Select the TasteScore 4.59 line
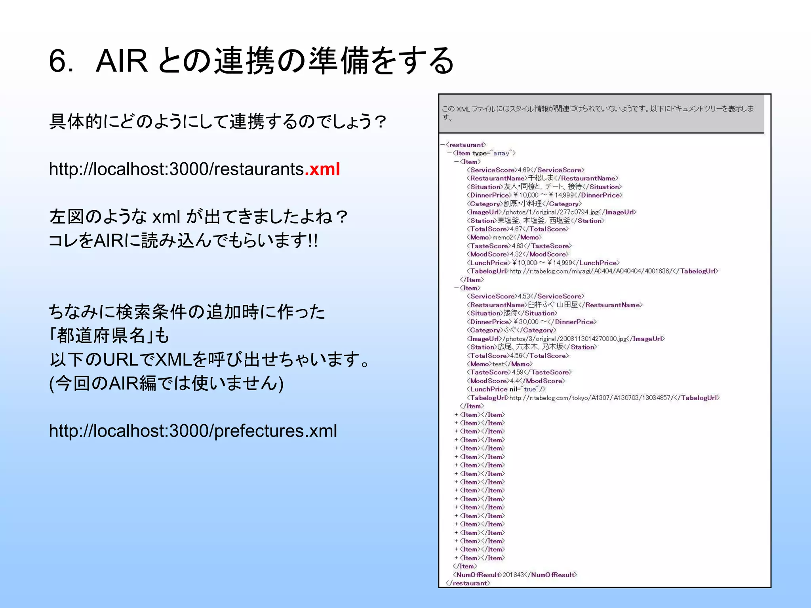Screen dimensions: 811x608 519,372
